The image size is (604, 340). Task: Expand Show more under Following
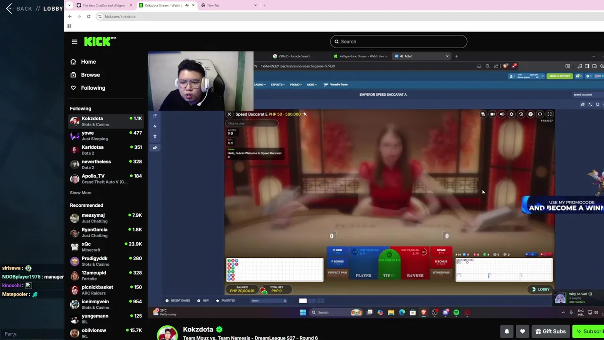coord(81,193)
